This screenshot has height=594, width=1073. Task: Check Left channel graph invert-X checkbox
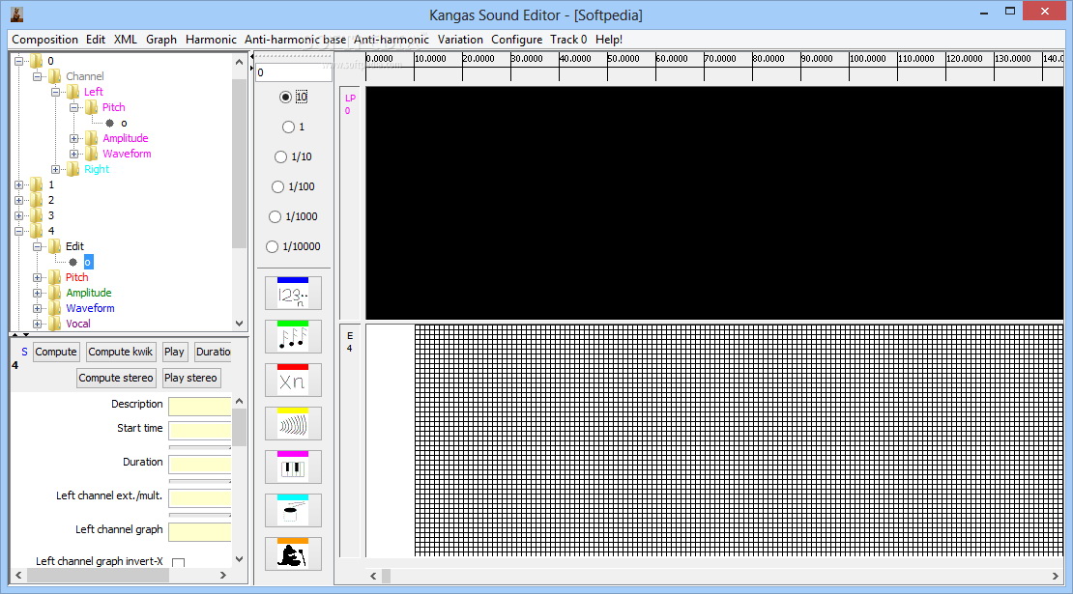click(179, 562)
